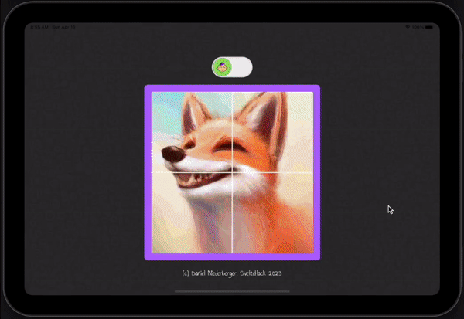Click the Wi-Fi icon in status bar

click(x=408, y=27)
